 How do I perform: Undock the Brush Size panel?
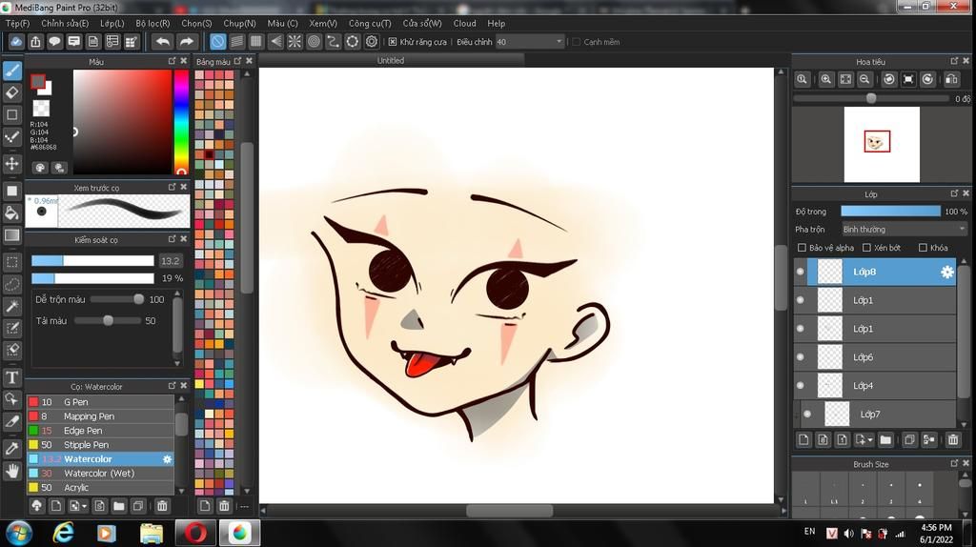(x=954, y=463)
